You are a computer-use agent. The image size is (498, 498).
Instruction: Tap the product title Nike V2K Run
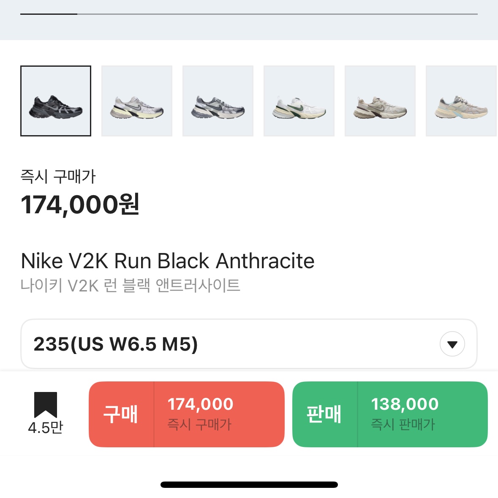168,261
